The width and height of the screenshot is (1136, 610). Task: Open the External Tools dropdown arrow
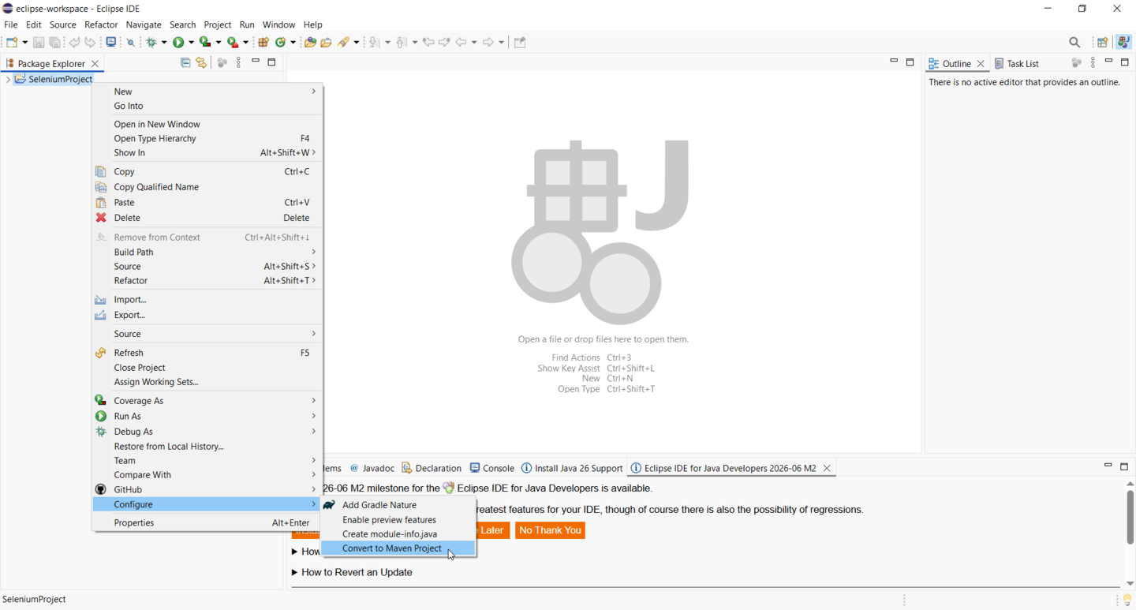(x=245, y=43)
